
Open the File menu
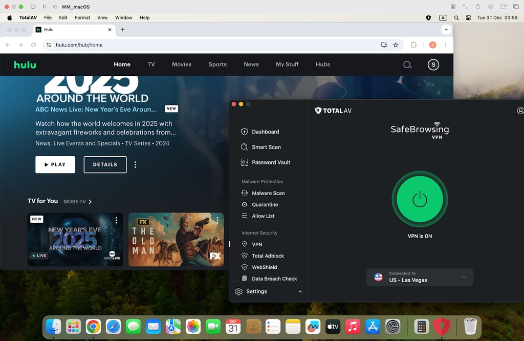click(48, 17)
